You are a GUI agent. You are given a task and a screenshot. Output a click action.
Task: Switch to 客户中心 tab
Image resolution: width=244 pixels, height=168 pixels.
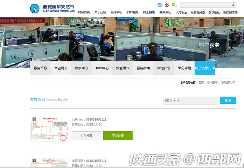pos(102,68)
